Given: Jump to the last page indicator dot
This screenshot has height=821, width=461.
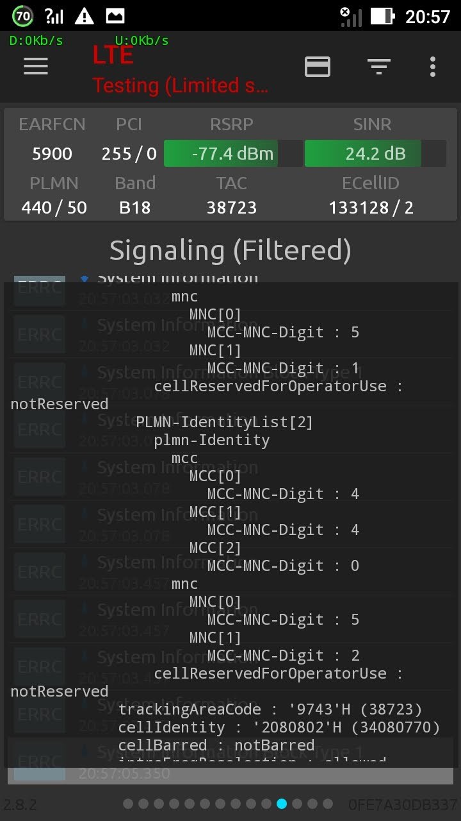Looking at the screenshot, I should pyautogui.click(x=328, y=804).
